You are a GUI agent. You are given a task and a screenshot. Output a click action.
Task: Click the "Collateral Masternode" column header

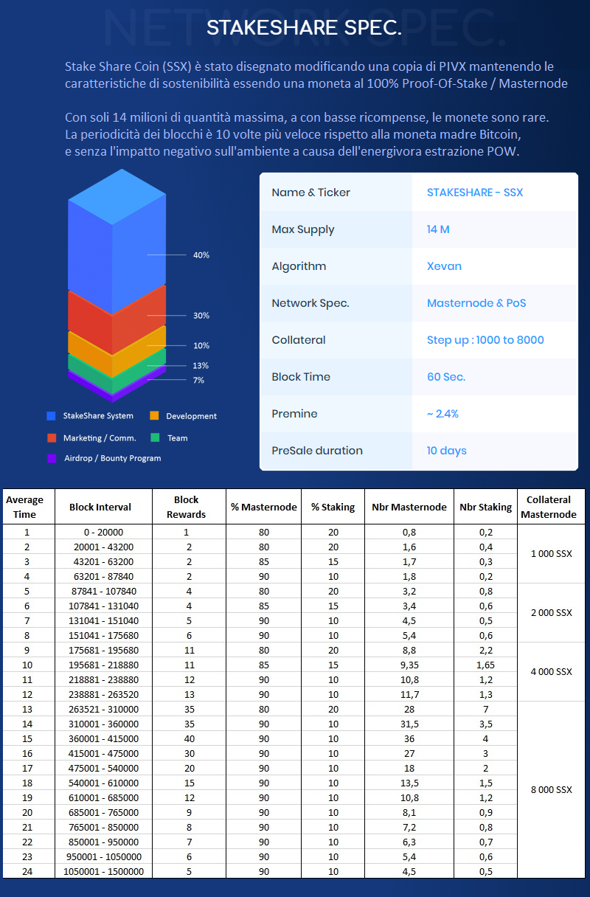pyautogui.click(x=551, y=507)
